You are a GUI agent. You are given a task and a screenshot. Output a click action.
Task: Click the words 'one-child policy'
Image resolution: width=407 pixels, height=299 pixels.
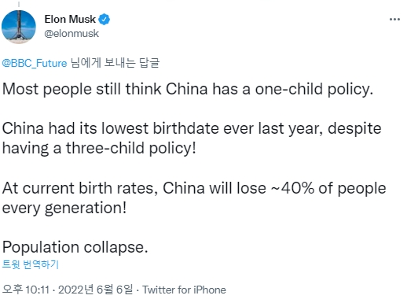coord(314,89)
